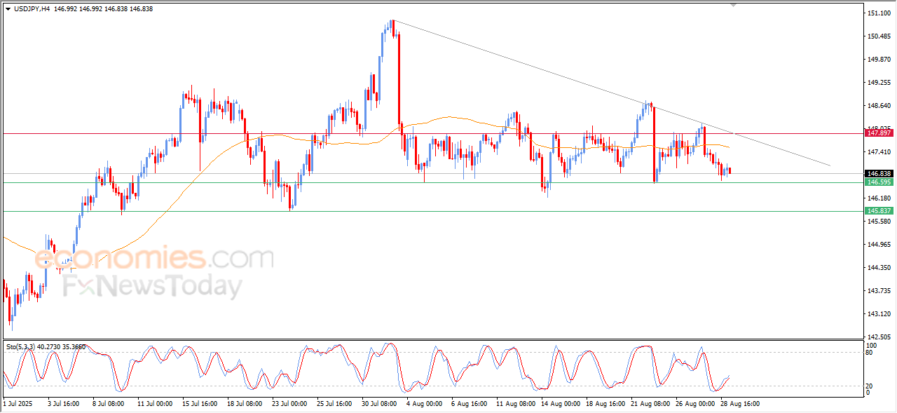Click the 80 level on stochastic scale
The height and width of the screenshot is (413, 897).
coord(870,353)
